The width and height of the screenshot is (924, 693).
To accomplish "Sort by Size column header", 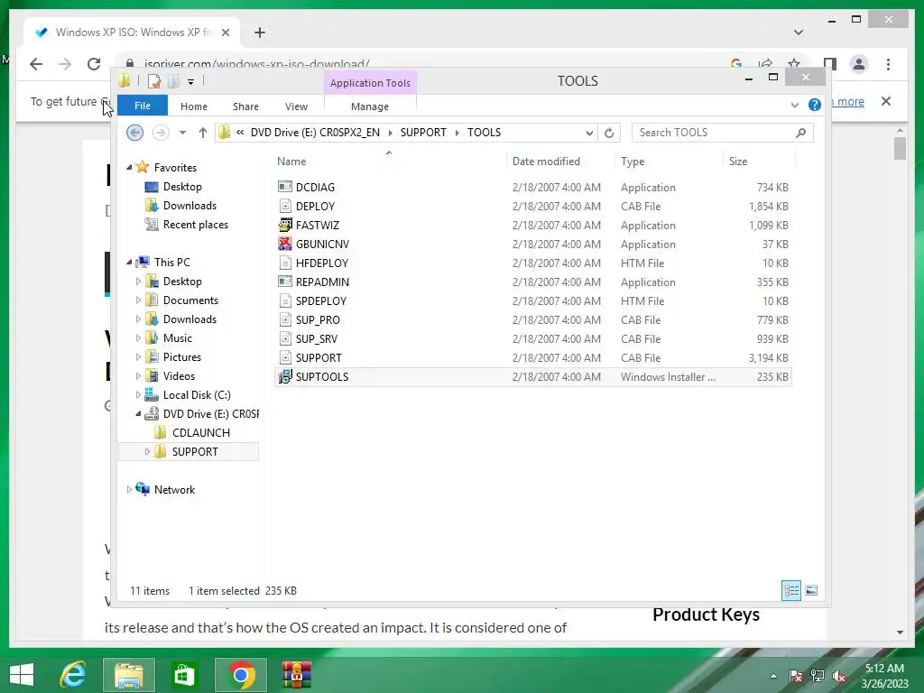I will [759, 162].
